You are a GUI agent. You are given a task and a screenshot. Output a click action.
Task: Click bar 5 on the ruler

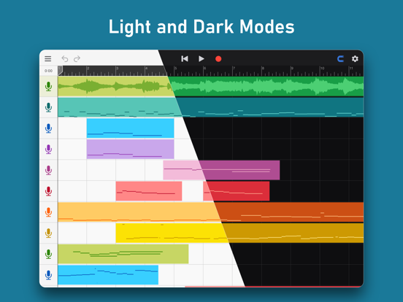[175, 69]
